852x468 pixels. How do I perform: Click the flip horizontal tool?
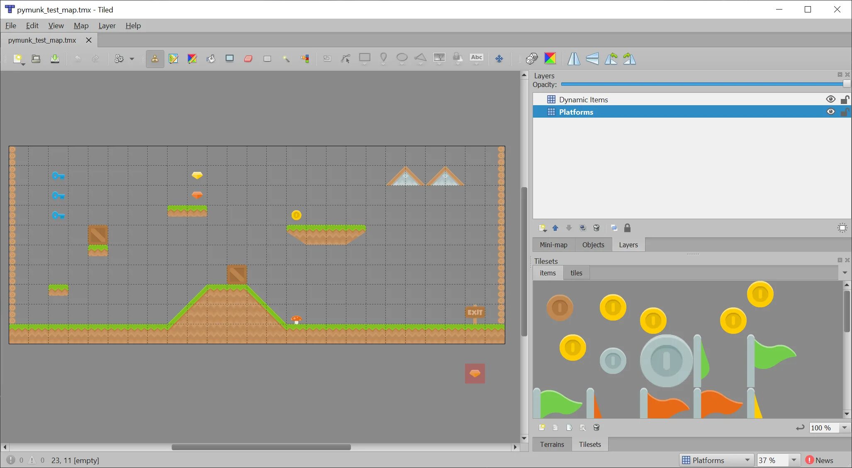pos(574,58)
